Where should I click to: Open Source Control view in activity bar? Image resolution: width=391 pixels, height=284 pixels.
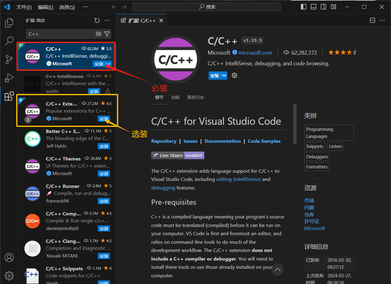pos(9,59)
